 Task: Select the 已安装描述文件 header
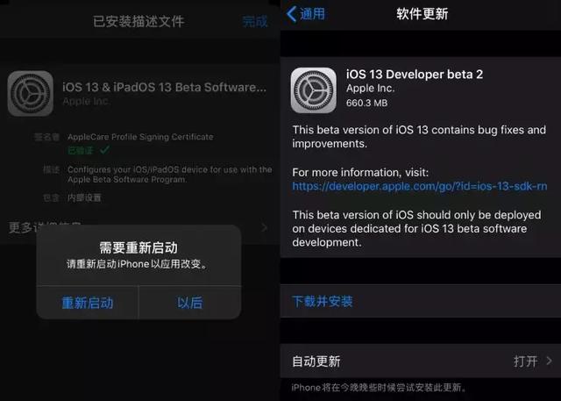coord(138,21)
